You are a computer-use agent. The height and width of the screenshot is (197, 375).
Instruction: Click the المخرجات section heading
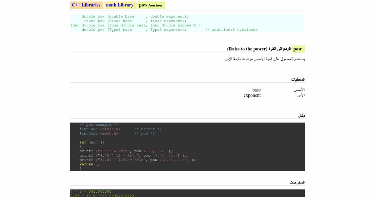click(x=297, y=182)
